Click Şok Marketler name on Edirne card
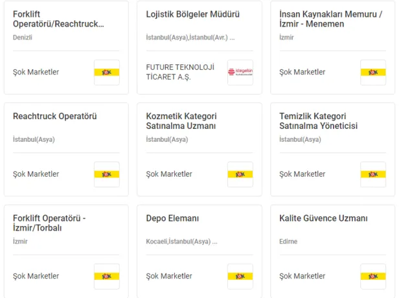 [x=302, y=276]
